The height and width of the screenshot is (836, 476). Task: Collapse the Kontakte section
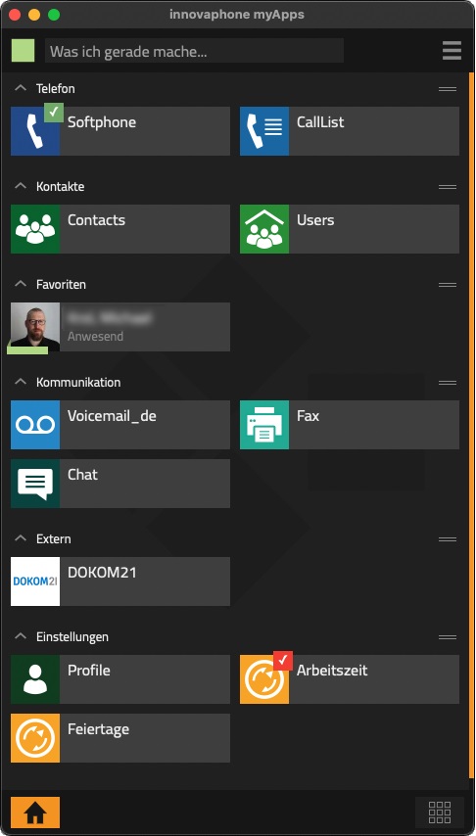(x=21, y=186)
